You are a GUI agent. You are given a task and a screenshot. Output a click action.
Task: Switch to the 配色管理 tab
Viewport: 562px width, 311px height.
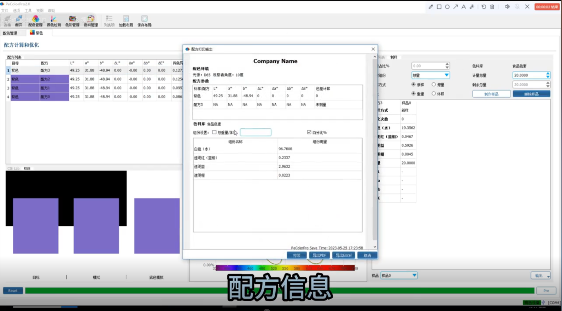(x=10, y=33)
